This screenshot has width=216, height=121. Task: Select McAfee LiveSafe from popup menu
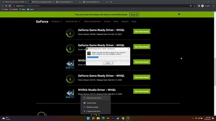click(x=96, y=107)
